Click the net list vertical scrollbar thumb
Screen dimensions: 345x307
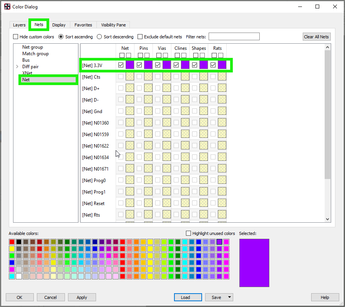[x=327, y=115]
